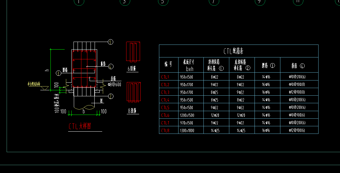This screenshot has height=173, width=340.
Task: Select height dimension 'h' beside green line
Action: pos(47,70)
